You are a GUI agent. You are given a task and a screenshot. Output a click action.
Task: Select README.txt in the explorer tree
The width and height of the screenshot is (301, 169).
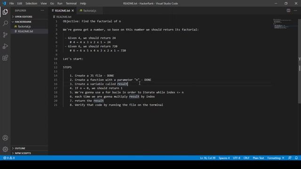click(25, 31)
